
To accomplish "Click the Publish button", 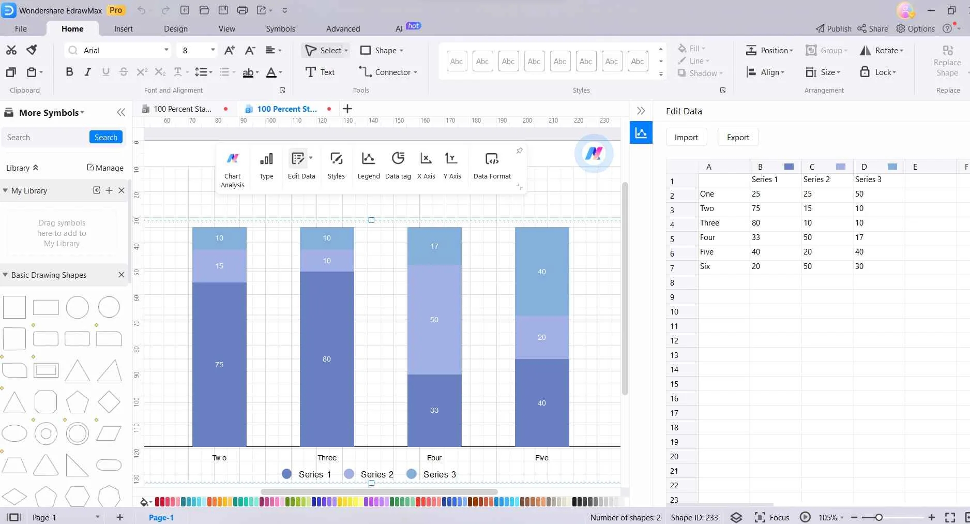I will [833, 28].
